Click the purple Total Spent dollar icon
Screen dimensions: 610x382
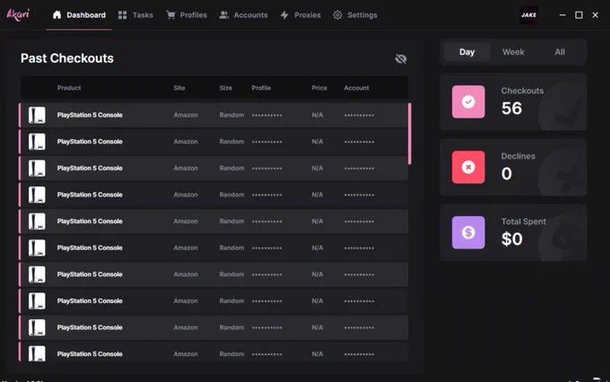(468, 232)
